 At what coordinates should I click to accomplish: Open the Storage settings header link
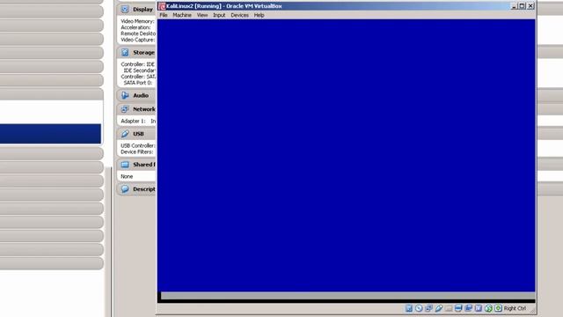pyautogui.click(x=144, y=53)
